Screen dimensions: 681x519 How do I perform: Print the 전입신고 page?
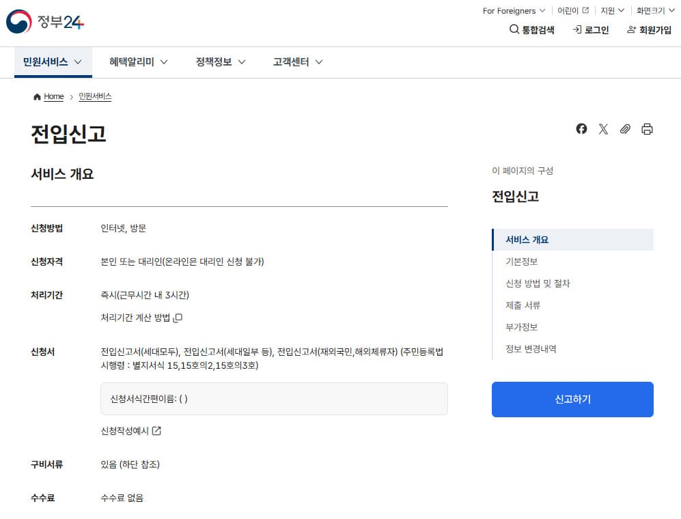tap(647, 128)
